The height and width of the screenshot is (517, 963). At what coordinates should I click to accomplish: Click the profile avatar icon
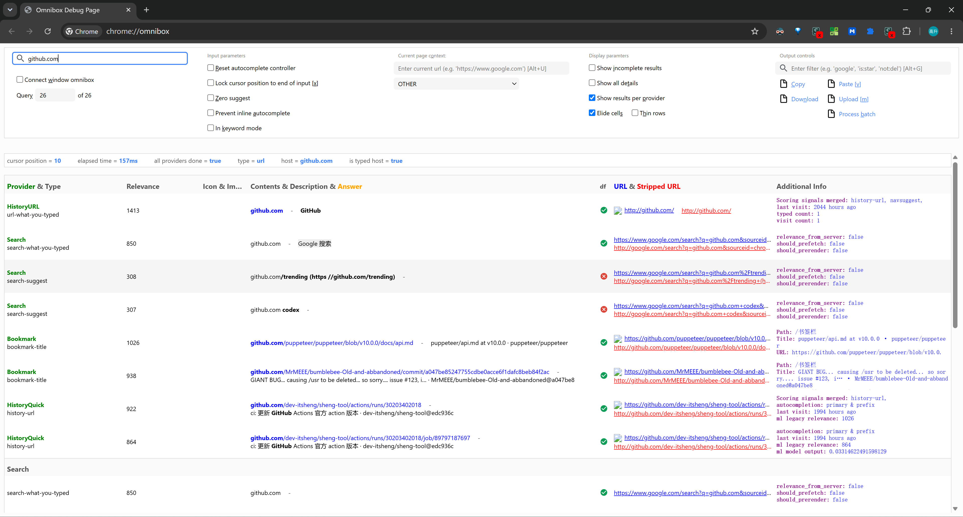coord(933,31)
